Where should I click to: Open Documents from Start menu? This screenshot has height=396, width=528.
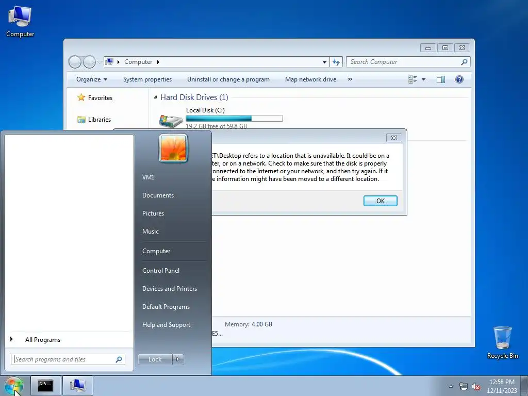[x=158, y=195]
